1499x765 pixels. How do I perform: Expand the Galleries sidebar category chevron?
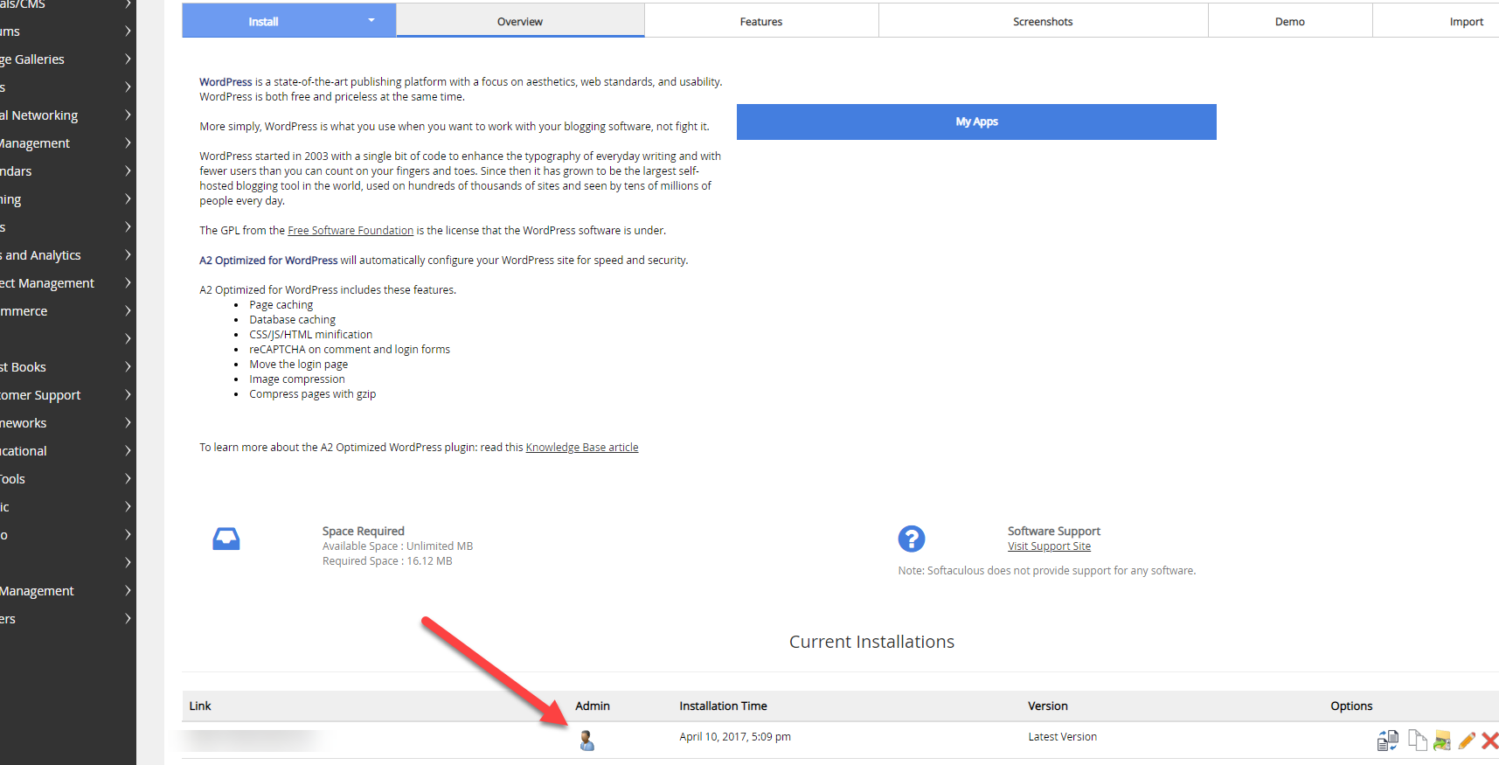[x=128, y=59]
